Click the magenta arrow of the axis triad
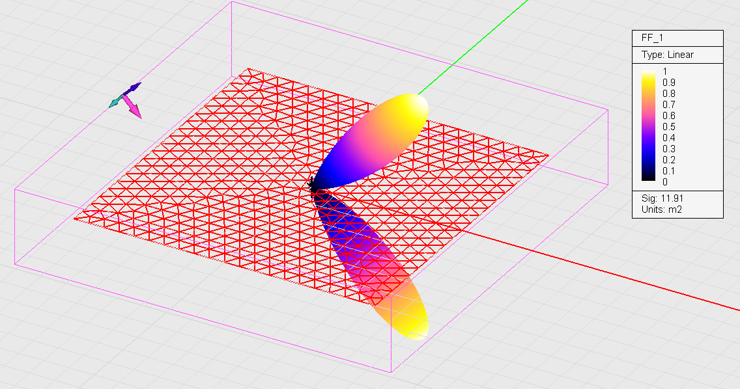 [x=134, y=109]
